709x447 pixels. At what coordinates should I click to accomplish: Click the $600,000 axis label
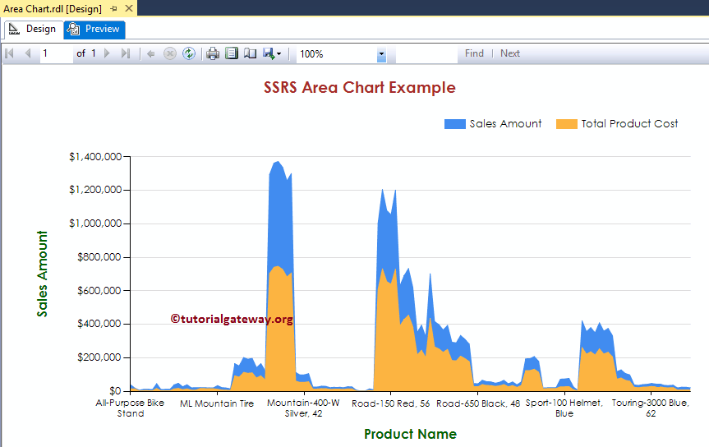pos(99,290)
